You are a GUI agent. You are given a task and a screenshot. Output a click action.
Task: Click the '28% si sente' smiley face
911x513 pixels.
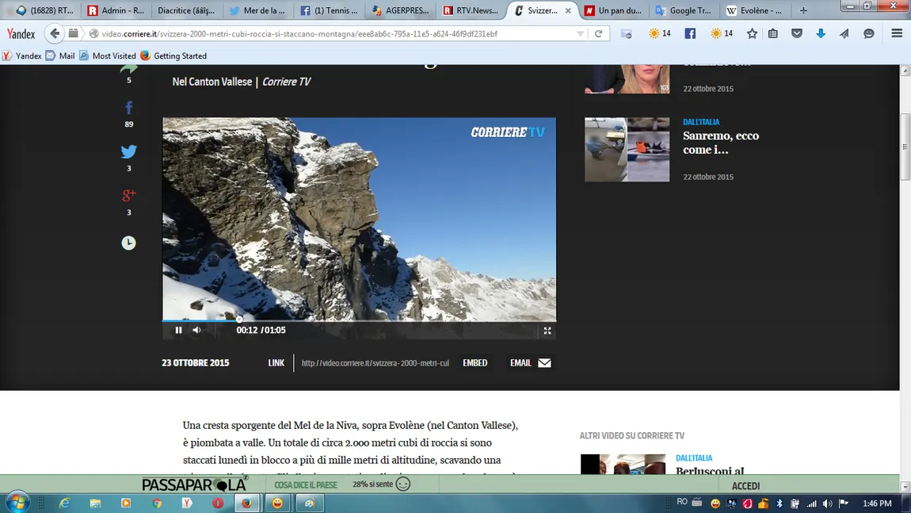tap(402, 484)
